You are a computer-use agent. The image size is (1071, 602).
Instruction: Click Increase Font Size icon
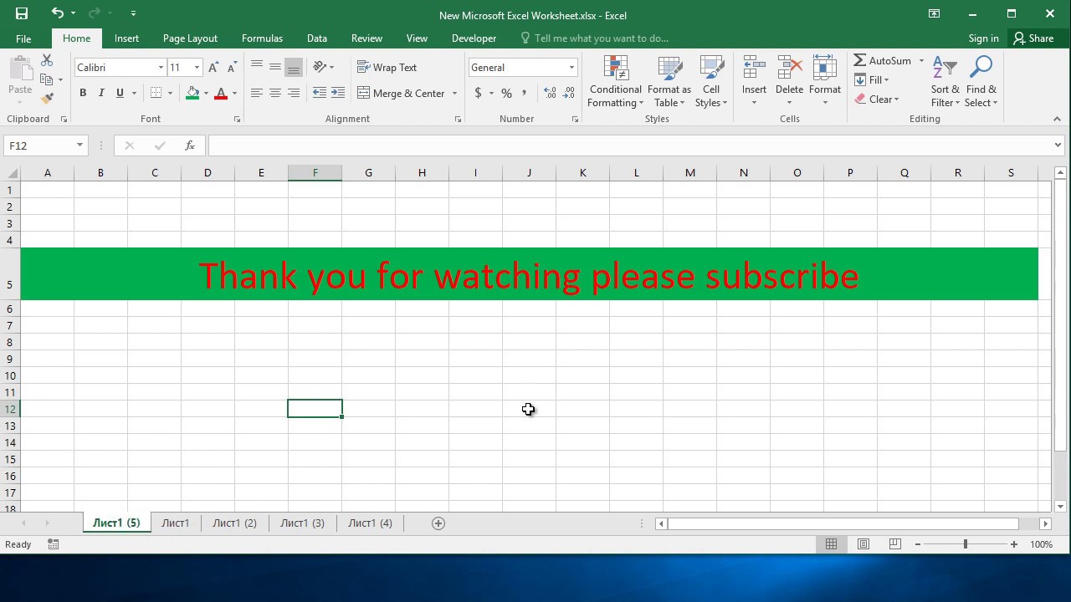[213, 68]
